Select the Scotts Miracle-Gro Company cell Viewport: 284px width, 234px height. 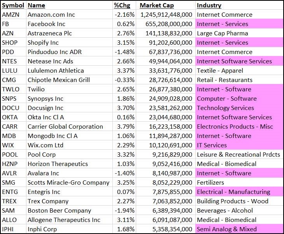pos(68,183)
